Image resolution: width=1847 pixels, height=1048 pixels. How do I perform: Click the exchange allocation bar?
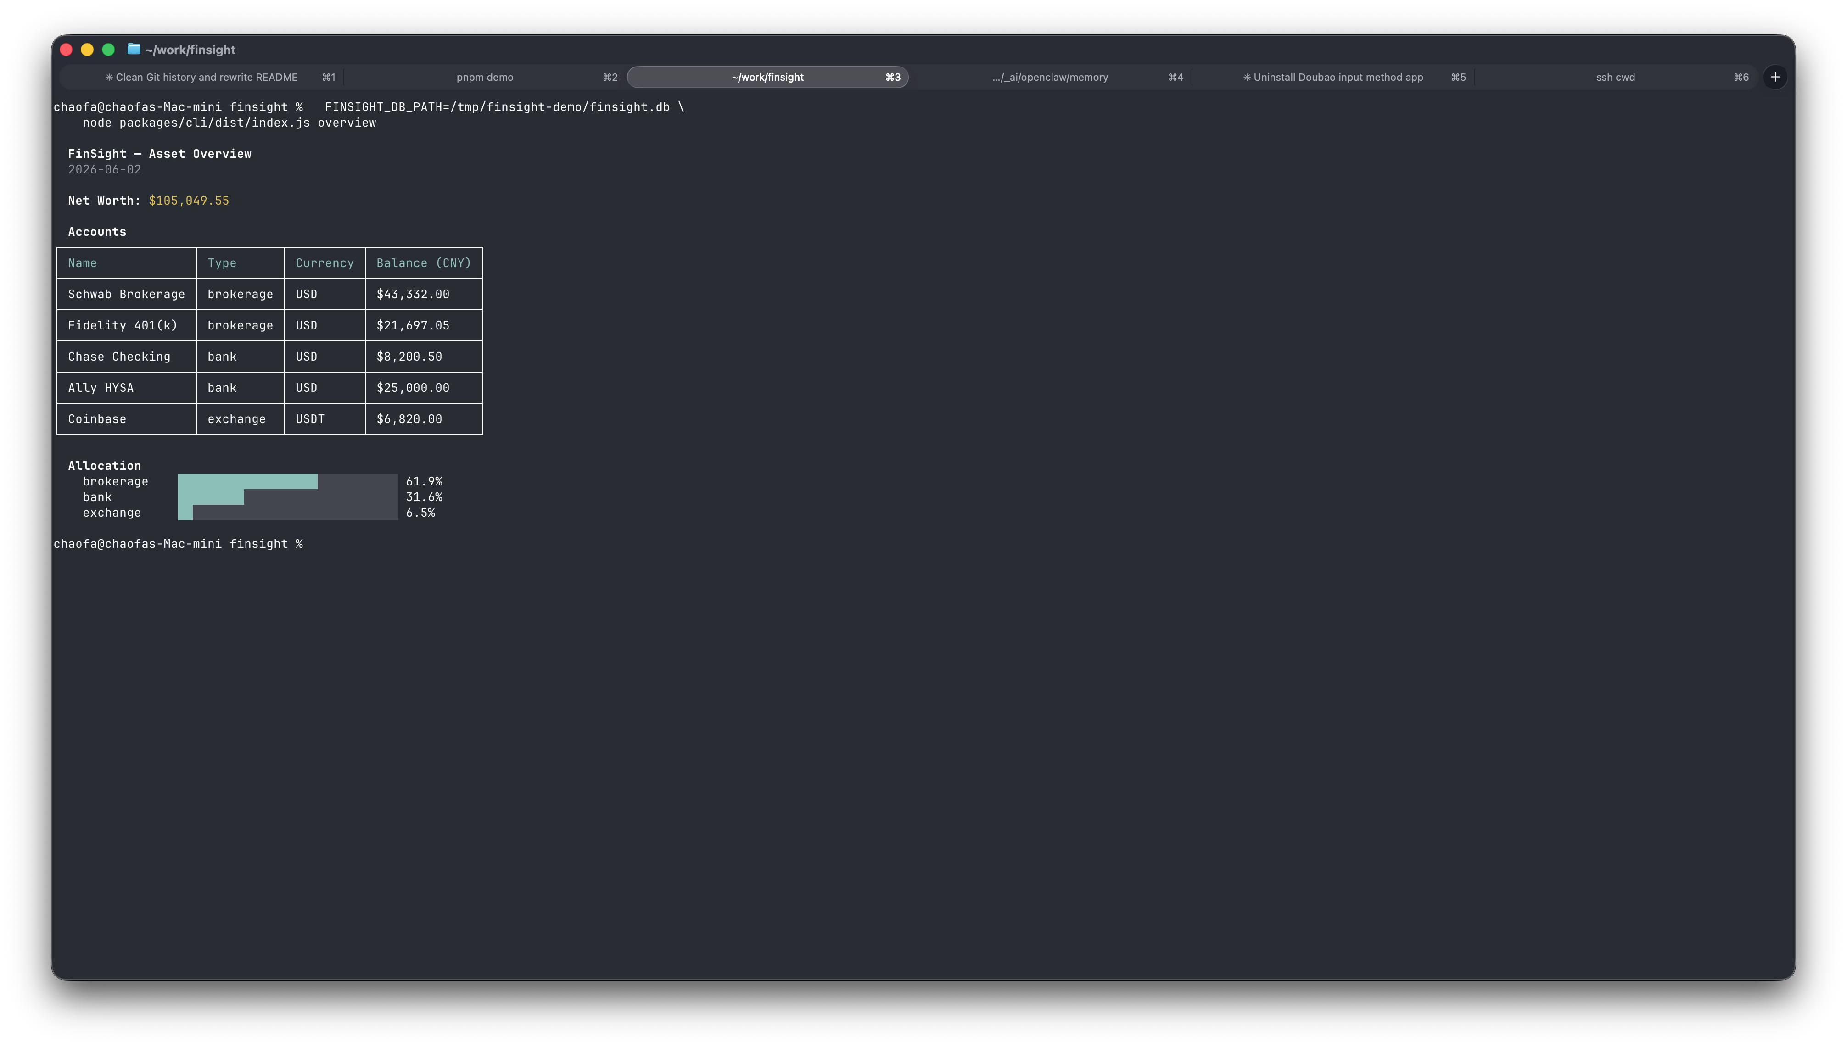(288, 513)
